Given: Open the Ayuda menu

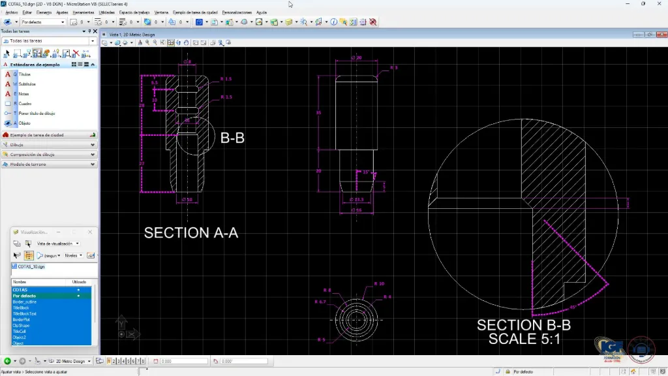Looking at the screenshot, I should tap(262, 12).
